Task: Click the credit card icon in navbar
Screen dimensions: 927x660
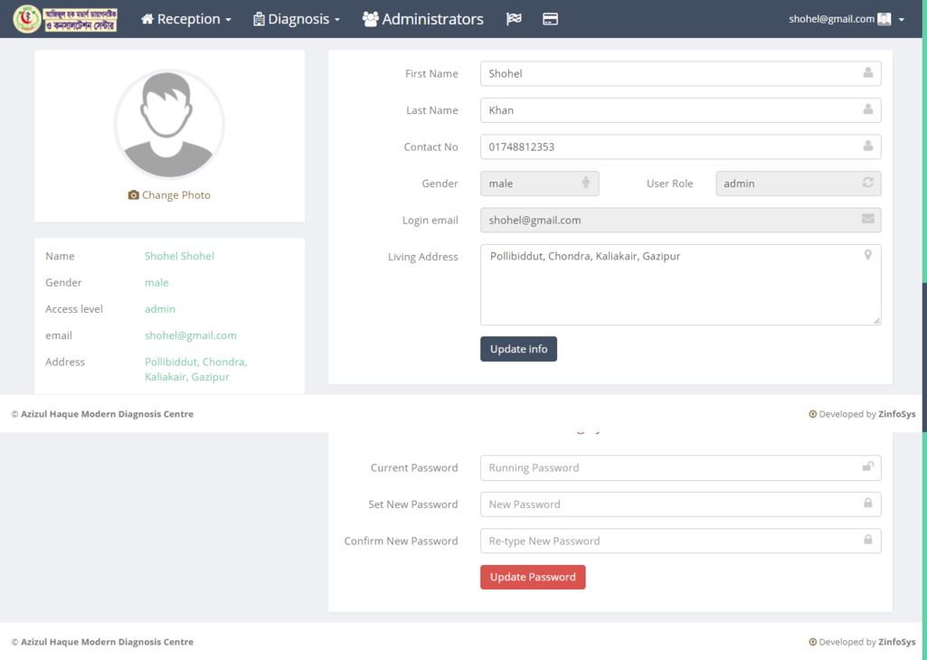Action: coord(550,19)
